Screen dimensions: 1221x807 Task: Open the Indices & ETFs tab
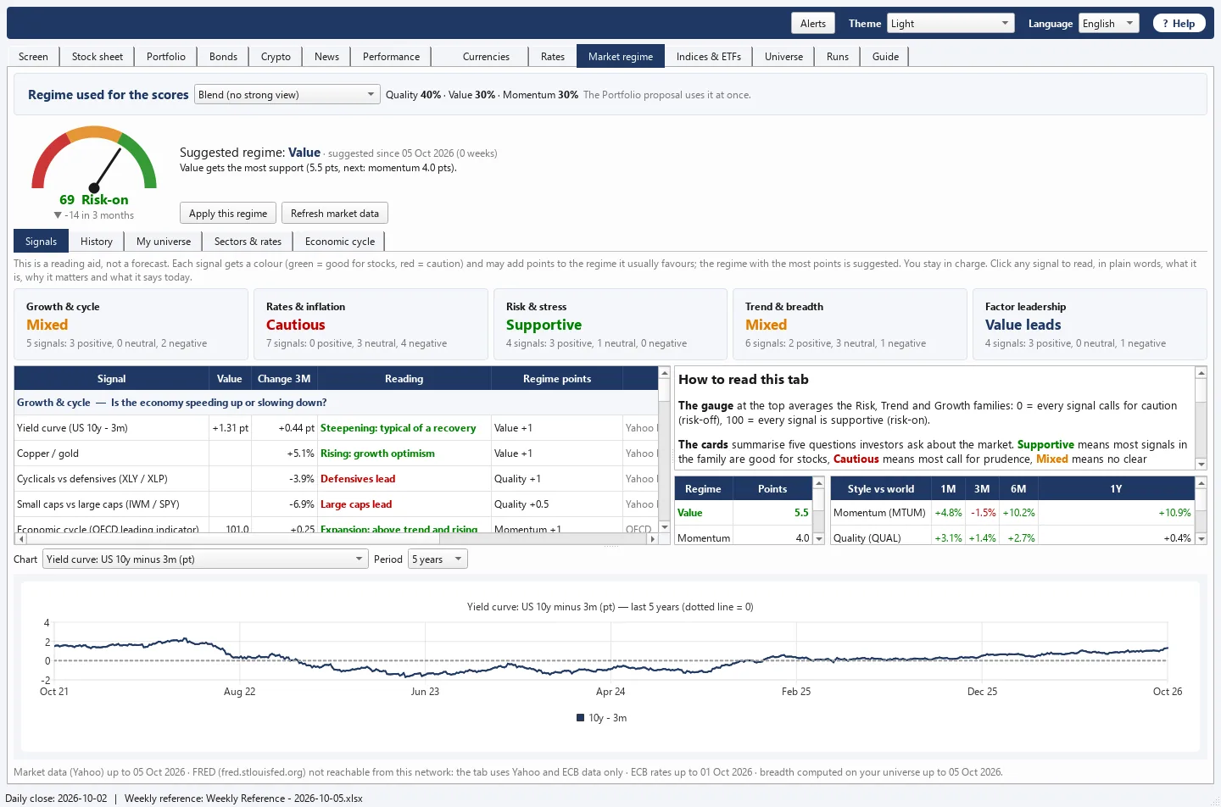coord(709,57)
